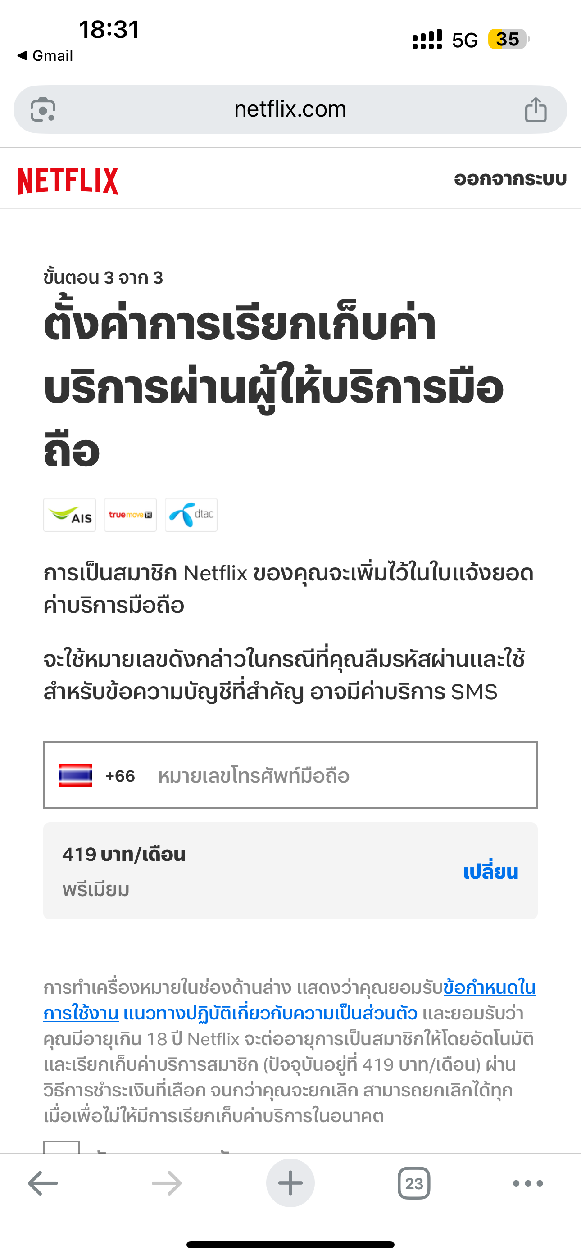Click ออกจากระบบ to sign out

(x=510, y=179)
